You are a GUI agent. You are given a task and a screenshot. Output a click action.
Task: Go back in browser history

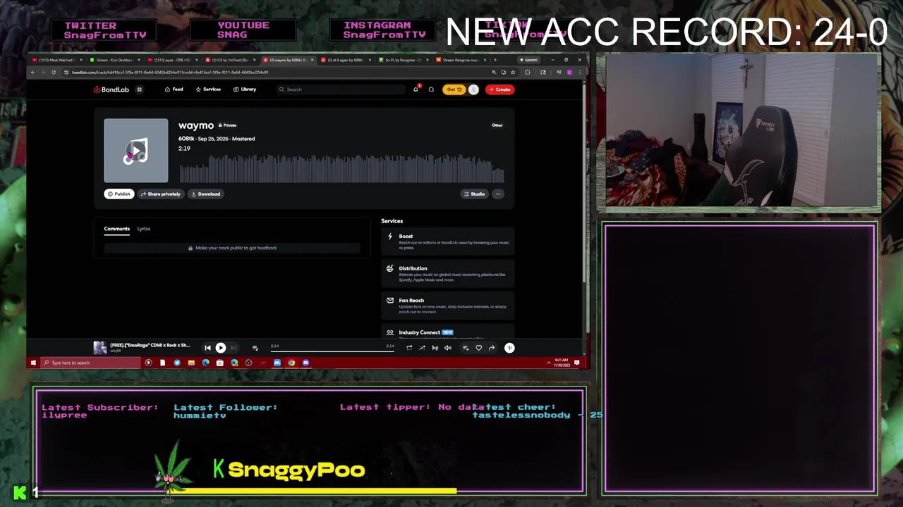pyautogui.click(x=32, y=72)
